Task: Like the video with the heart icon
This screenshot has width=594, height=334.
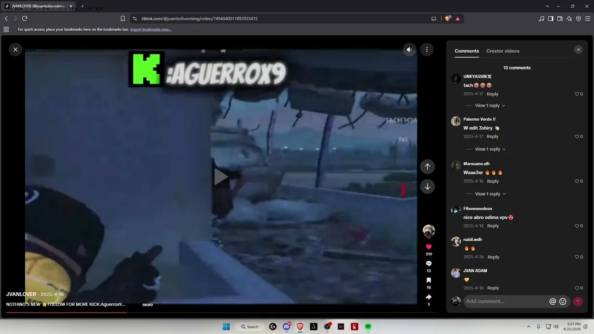Action: click(429, 247)
